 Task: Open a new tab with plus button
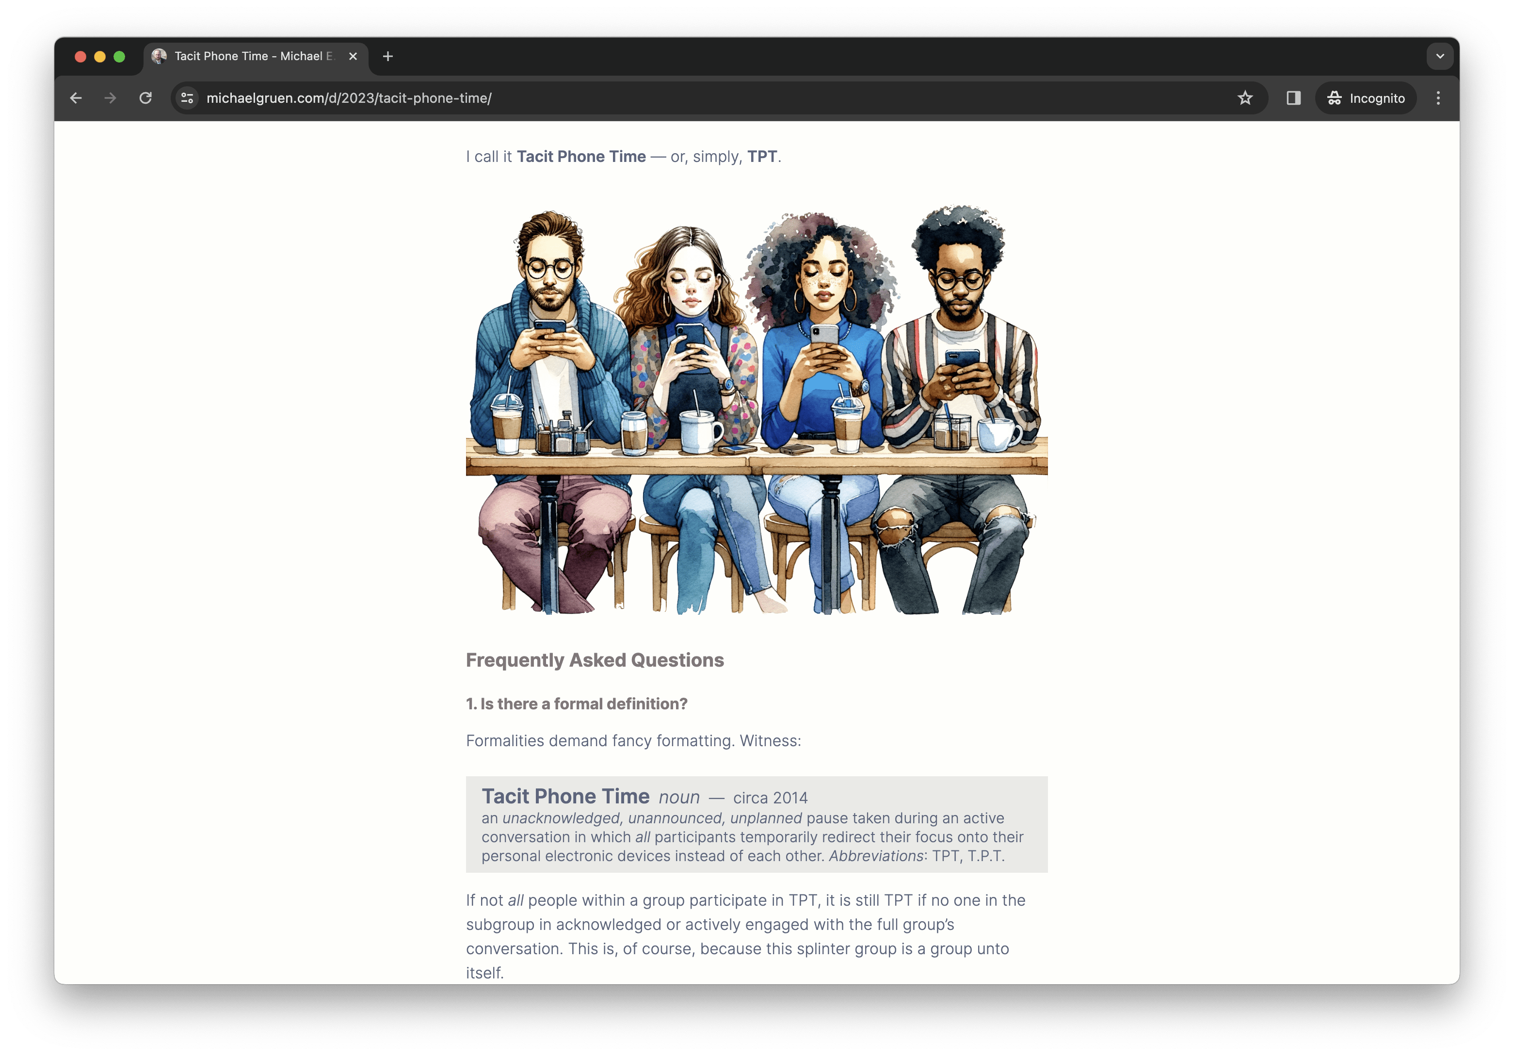point(388,57)
